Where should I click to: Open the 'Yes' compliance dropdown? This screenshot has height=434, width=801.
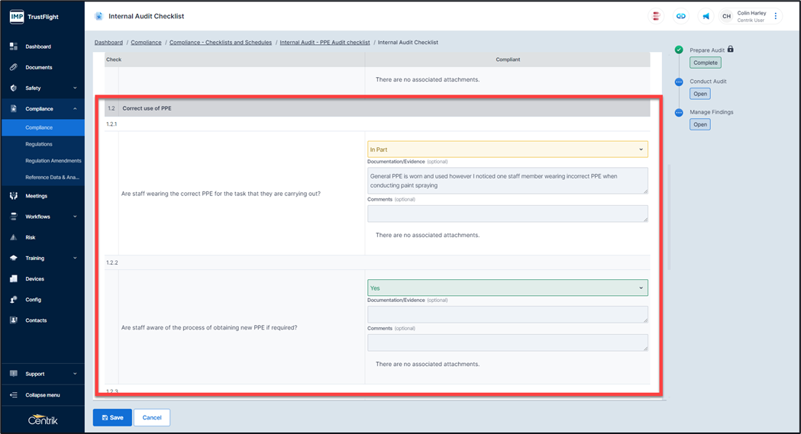coord(507,288)
